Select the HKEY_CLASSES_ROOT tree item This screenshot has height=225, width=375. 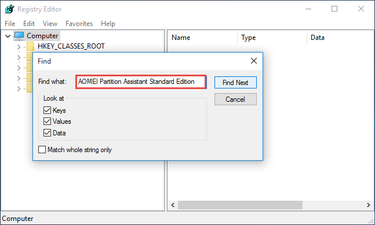click(x=71, y=46)
